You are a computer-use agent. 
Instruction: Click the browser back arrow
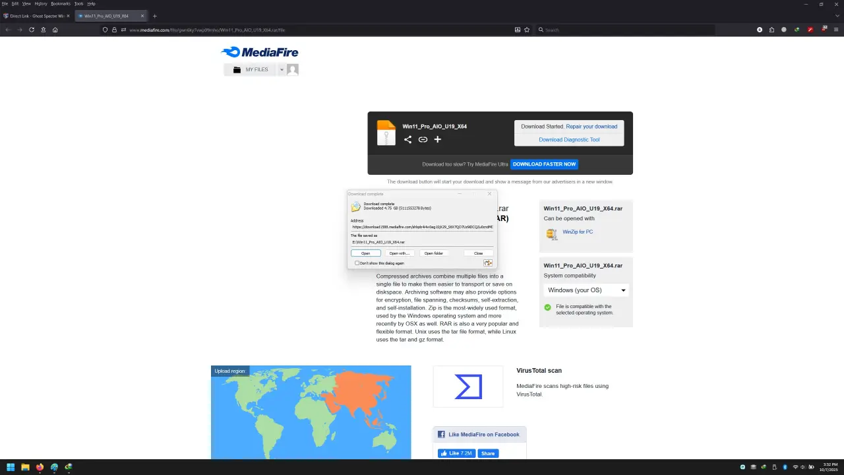click(x=8, y=30)
